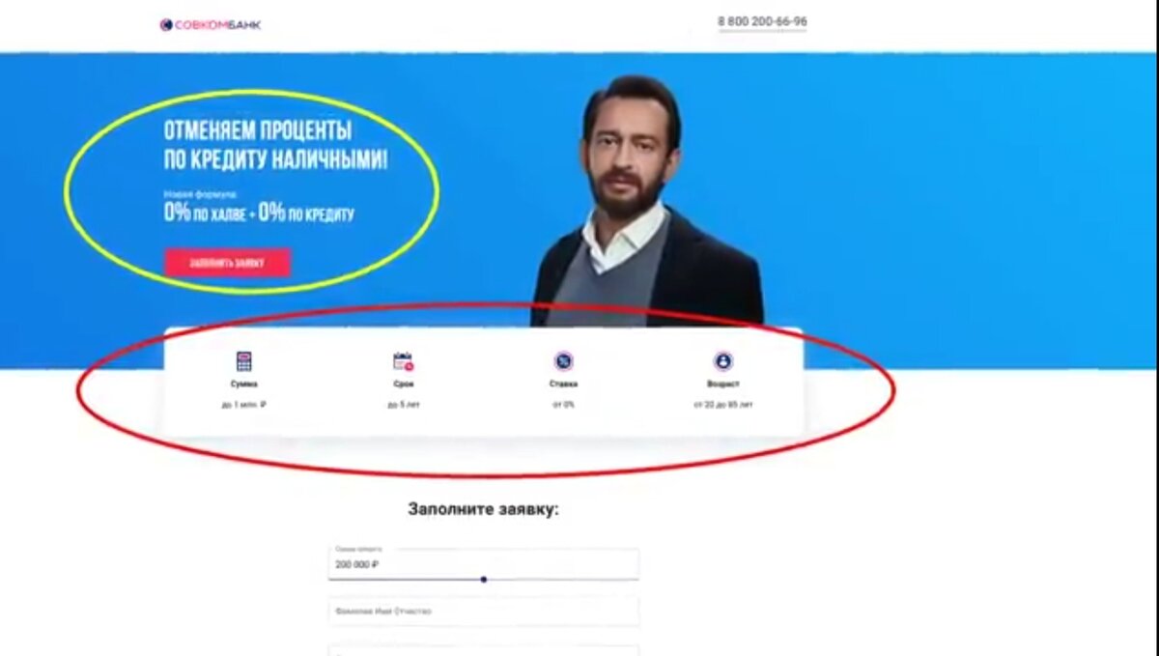Click the calculator icon above Сумма
The height and width of the screenshot is (656, 1159).
(244, 362)
